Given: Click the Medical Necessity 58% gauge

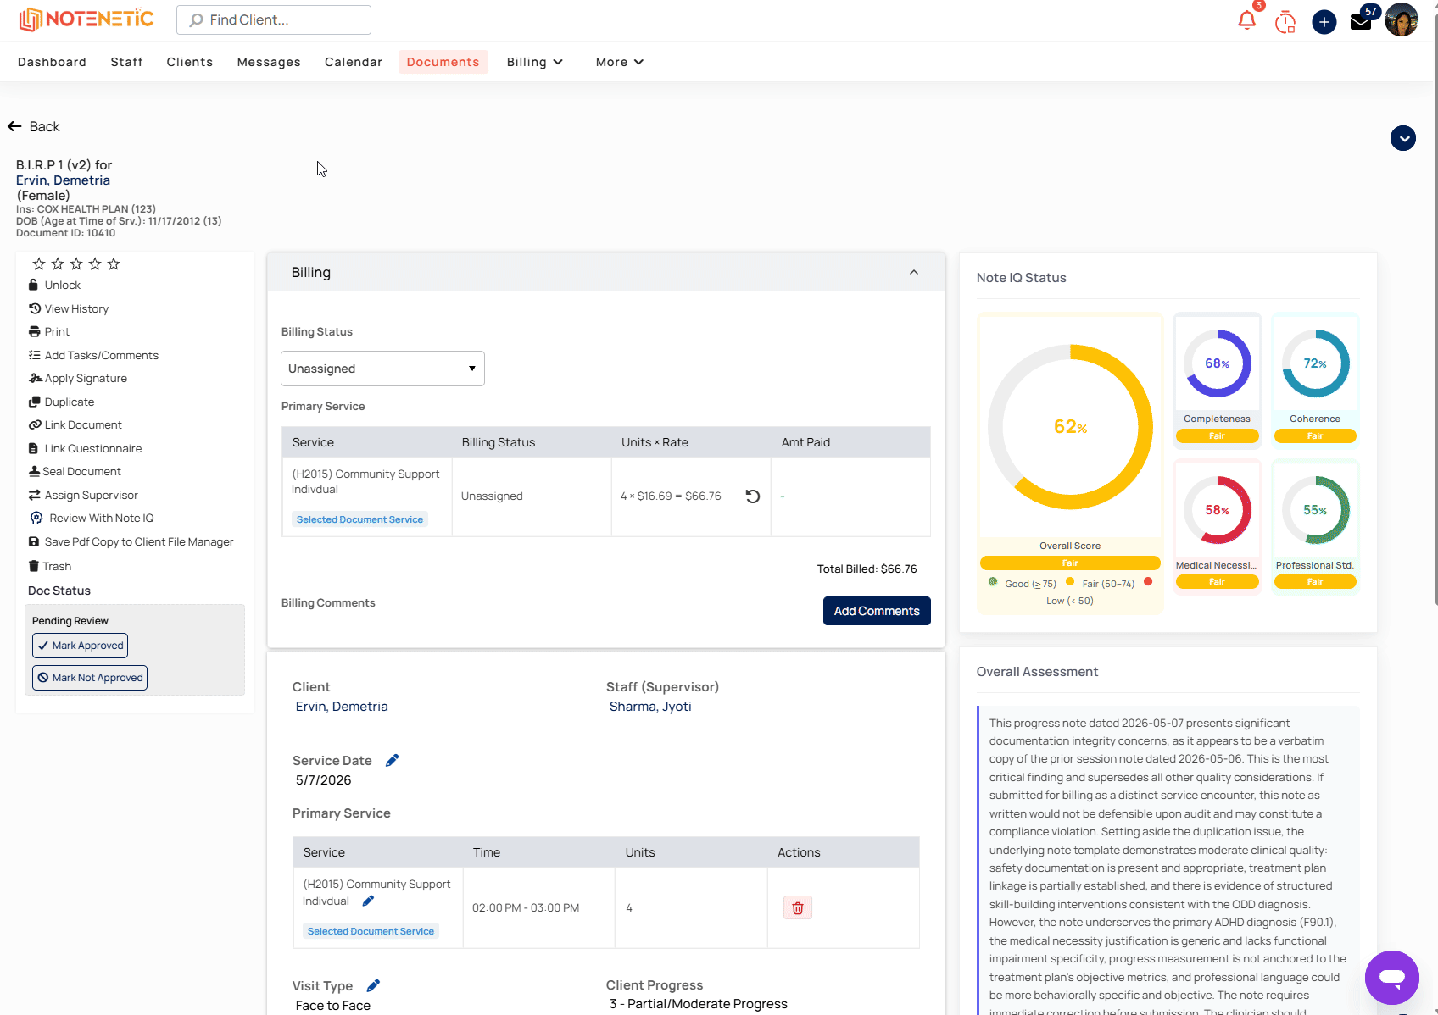Looking at the screenshot, I should (1218, 510).
